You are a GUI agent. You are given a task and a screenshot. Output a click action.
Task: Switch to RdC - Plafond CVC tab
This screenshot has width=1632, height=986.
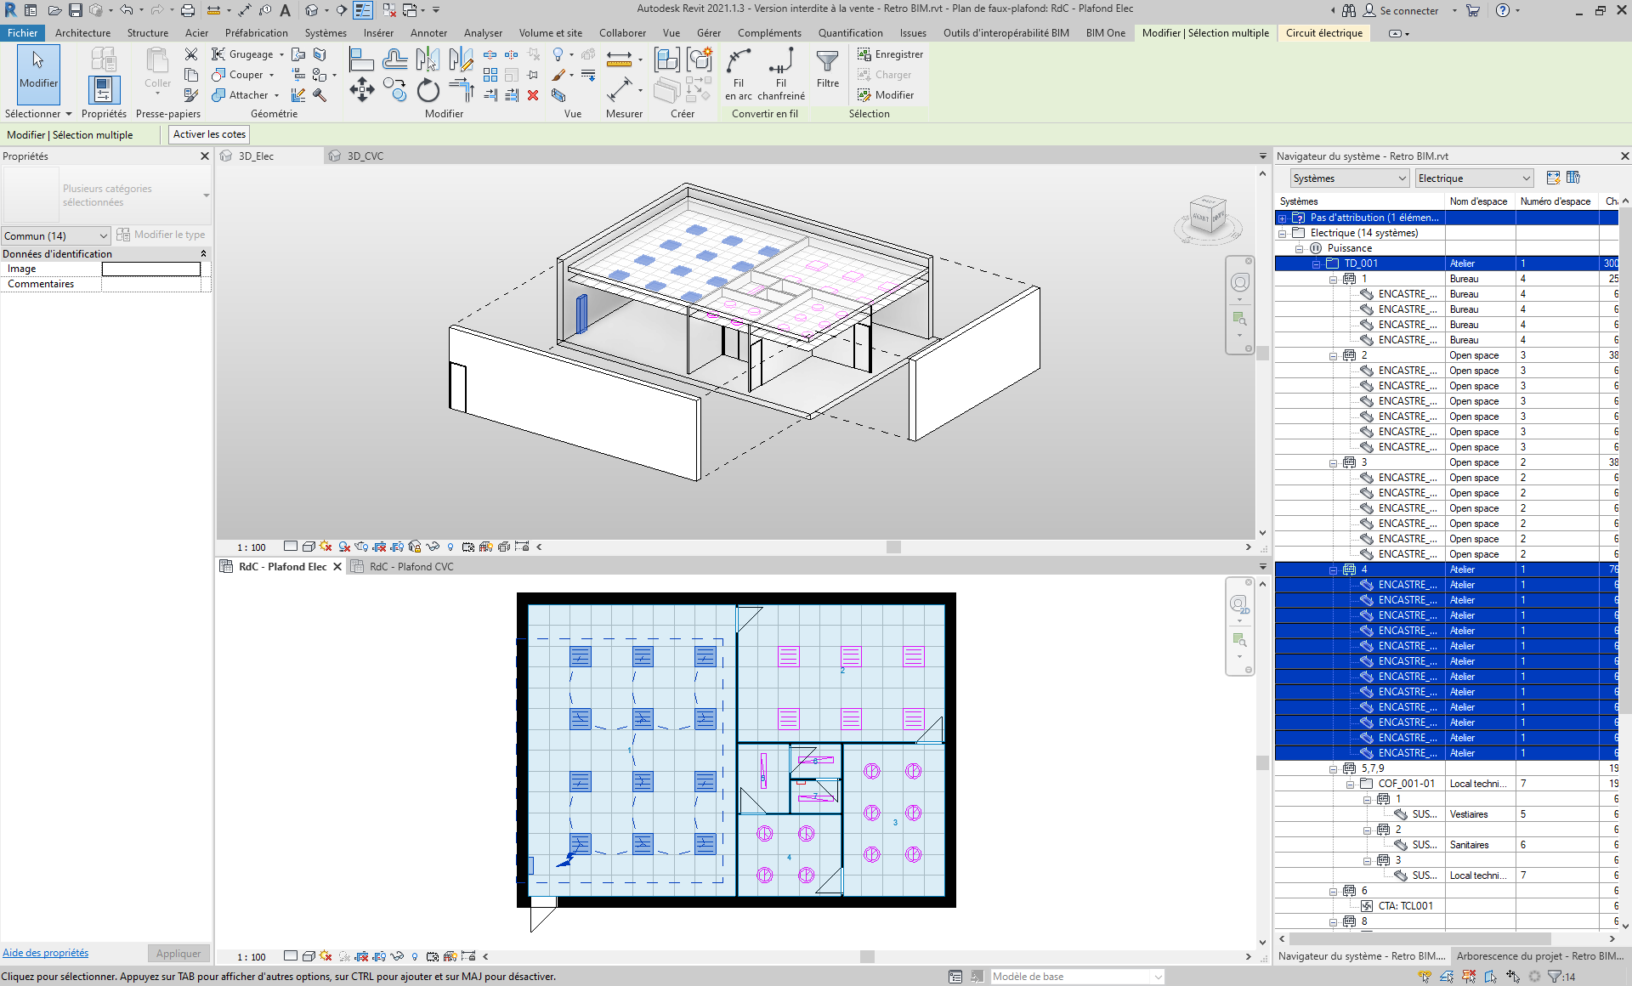click(x=411, y=567)
